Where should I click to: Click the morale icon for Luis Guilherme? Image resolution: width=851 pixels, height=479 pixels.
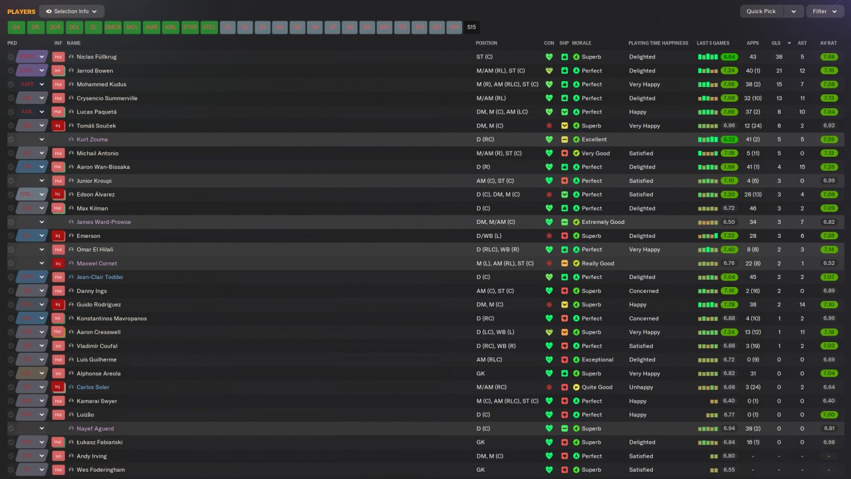click(x=576, y=359)
